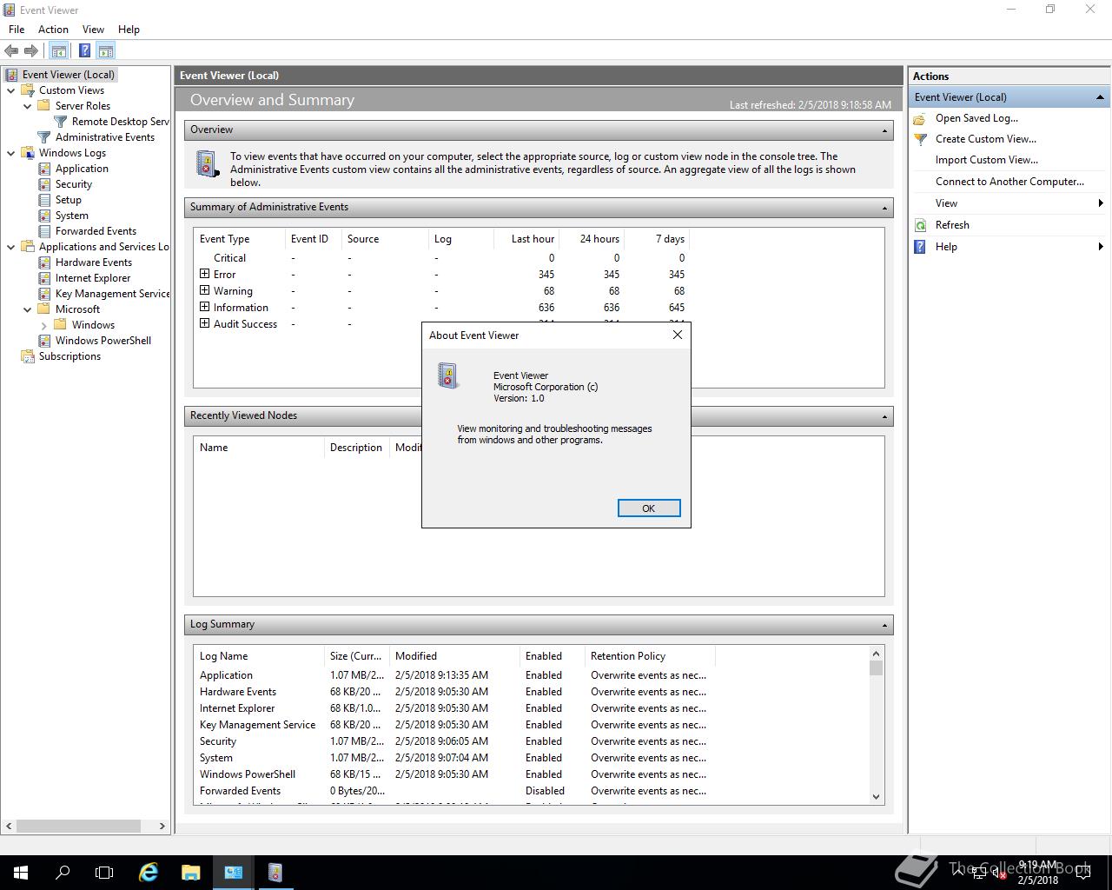This screenshot has height=890, width=1112.
Task: Click Log Summary scrollbar up arrow
Action: tap(876, 654)
